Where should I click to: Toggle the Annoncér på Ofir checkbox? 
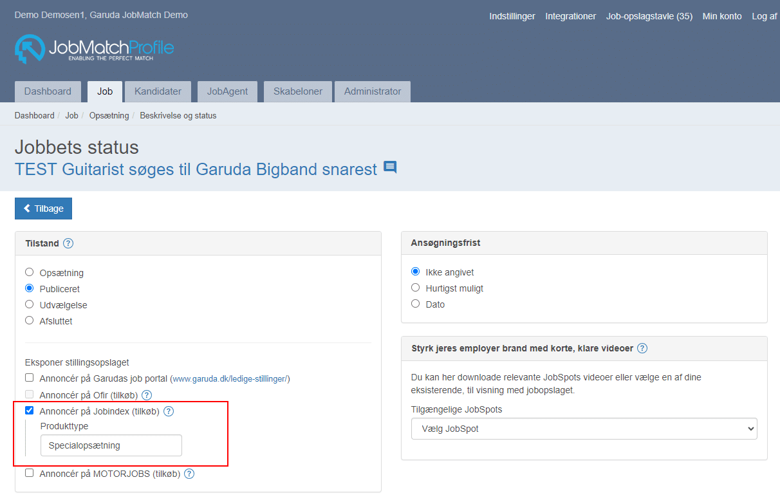click(x=29, y=394)
